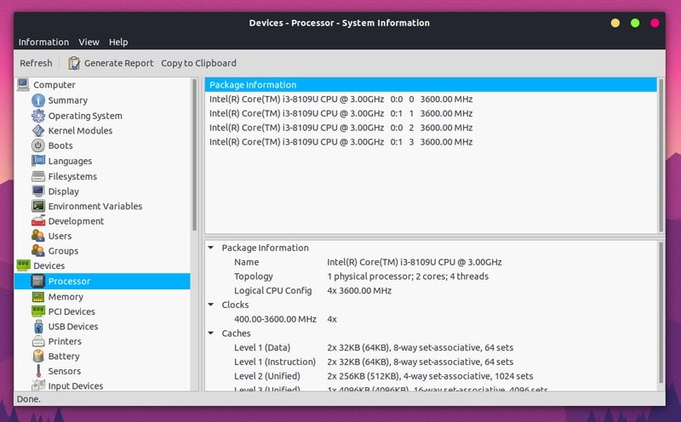Open the Battery icon in sidebar

38,356
